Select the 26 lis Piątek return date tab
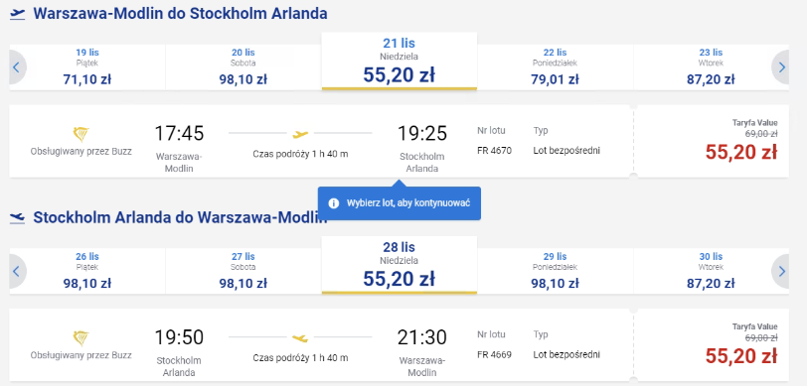 (87, 271)
